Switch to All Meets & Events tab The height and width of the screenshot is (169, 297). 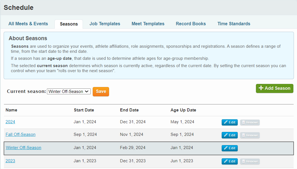(28, 24)
